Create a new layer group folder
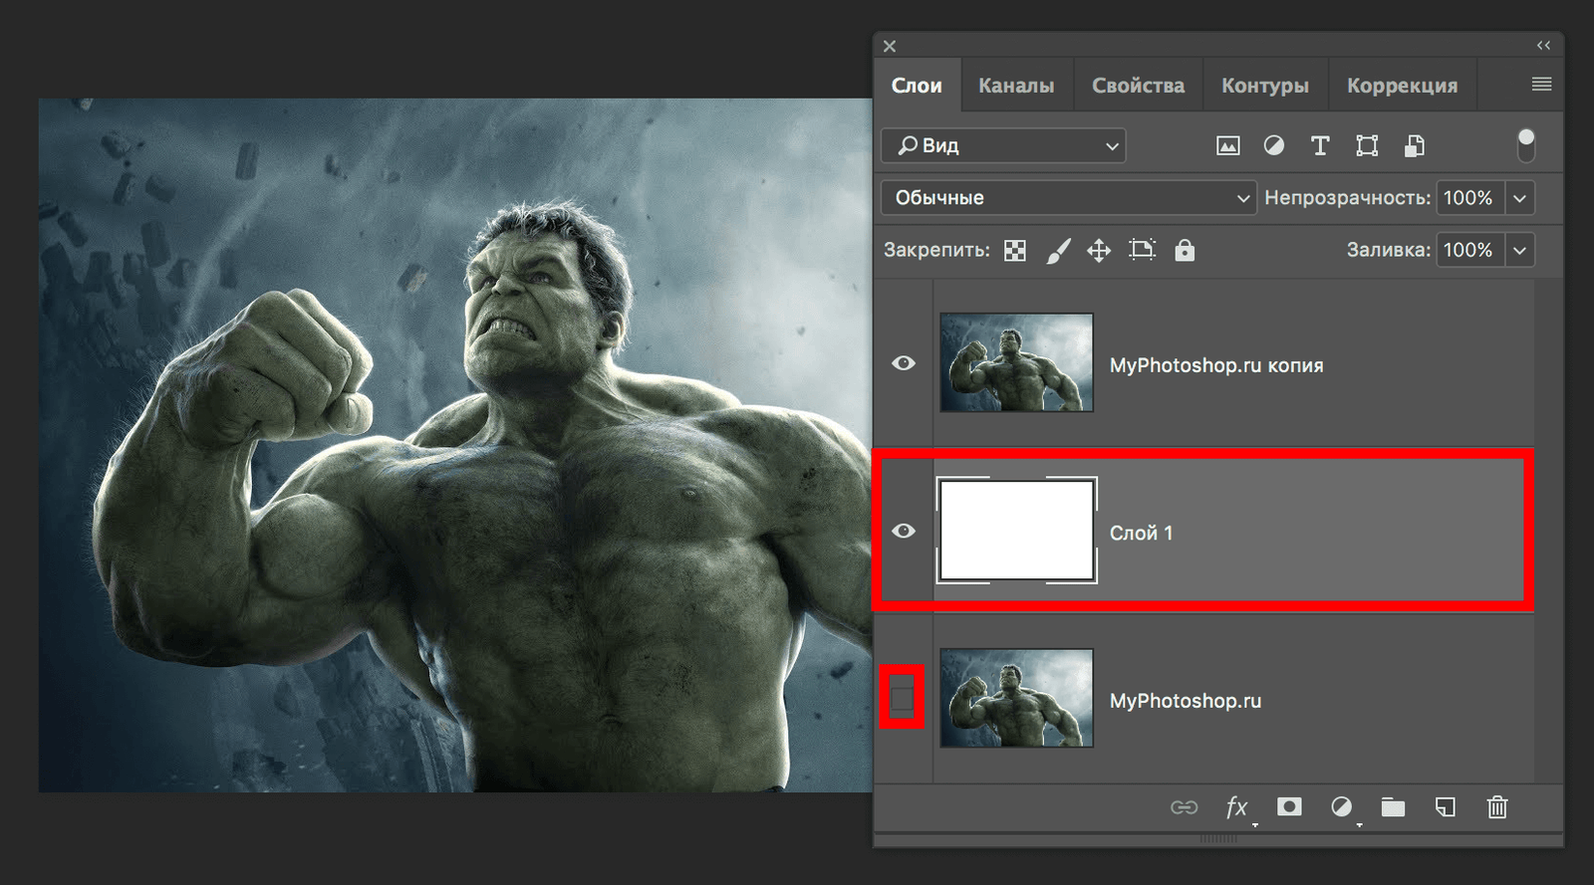The image size is (1594, 885). click(x=1393, y=806)
